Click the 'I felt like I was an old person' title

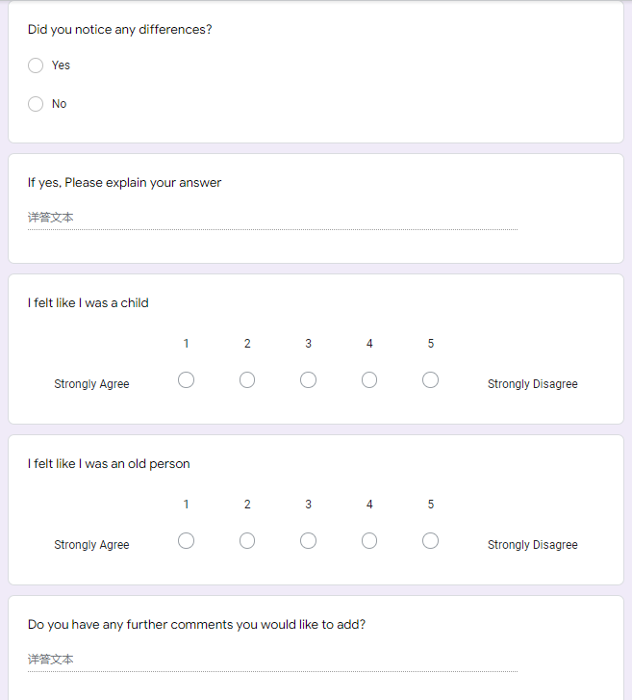[109, 464]
